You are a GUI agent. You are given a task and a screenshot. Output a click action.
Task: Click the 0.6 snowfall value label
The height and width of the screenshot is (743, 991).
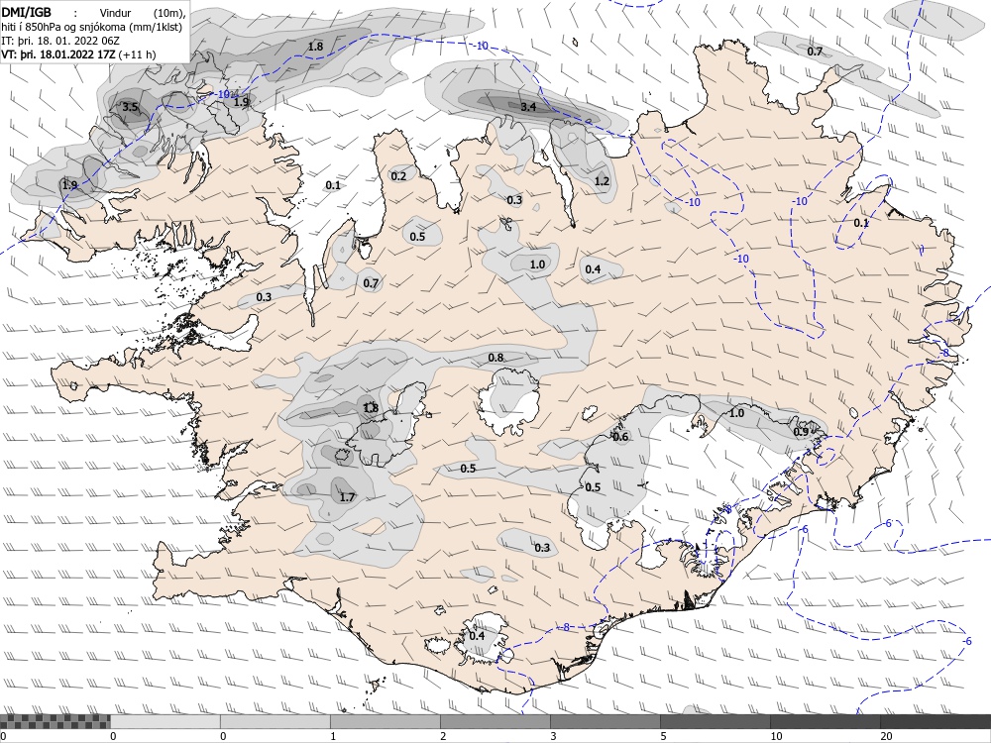coord(620,437)
